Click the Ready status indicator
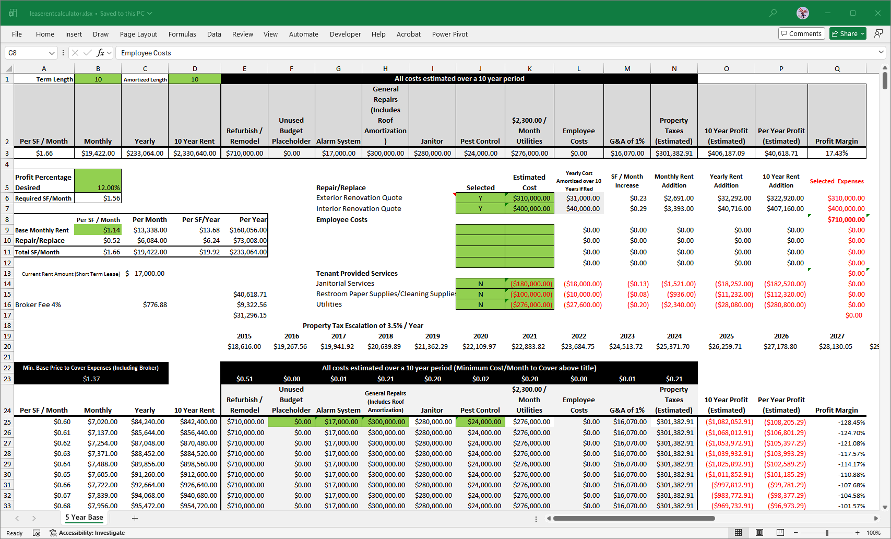 pyautogui.click(x=15, y=533)
